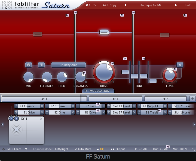Toggle the Auto Mute option

(83, 149)
